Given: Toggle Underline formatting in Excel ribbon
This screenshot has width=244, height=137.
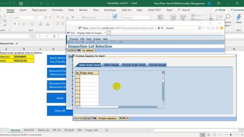Looking at the screenshot, I should pyautogui.click(x=24, y=24).
